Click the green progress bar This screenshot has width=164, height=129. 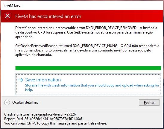(88, 68)
